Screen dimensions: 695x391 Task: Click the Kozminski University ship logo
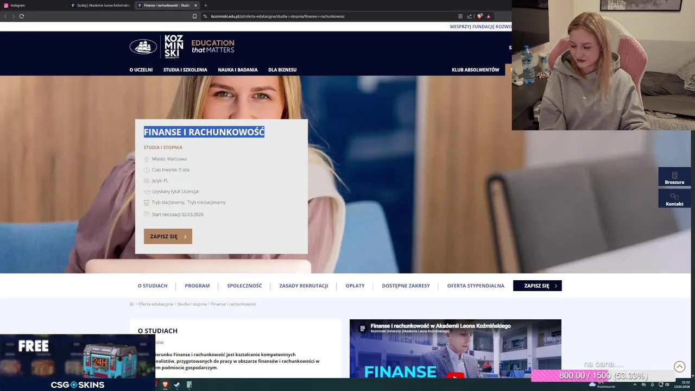(x=143, y=47)
